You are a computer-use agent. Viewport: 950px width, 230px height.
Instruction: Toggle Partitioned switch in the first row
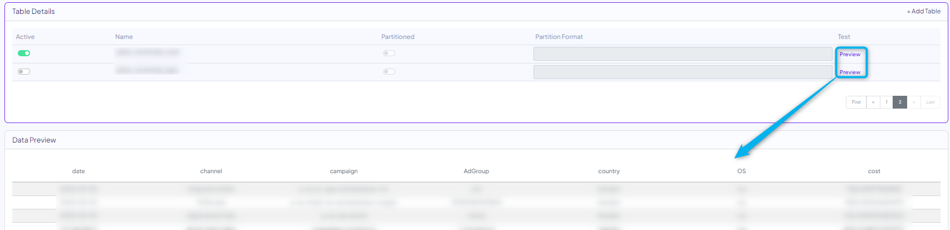389,53
